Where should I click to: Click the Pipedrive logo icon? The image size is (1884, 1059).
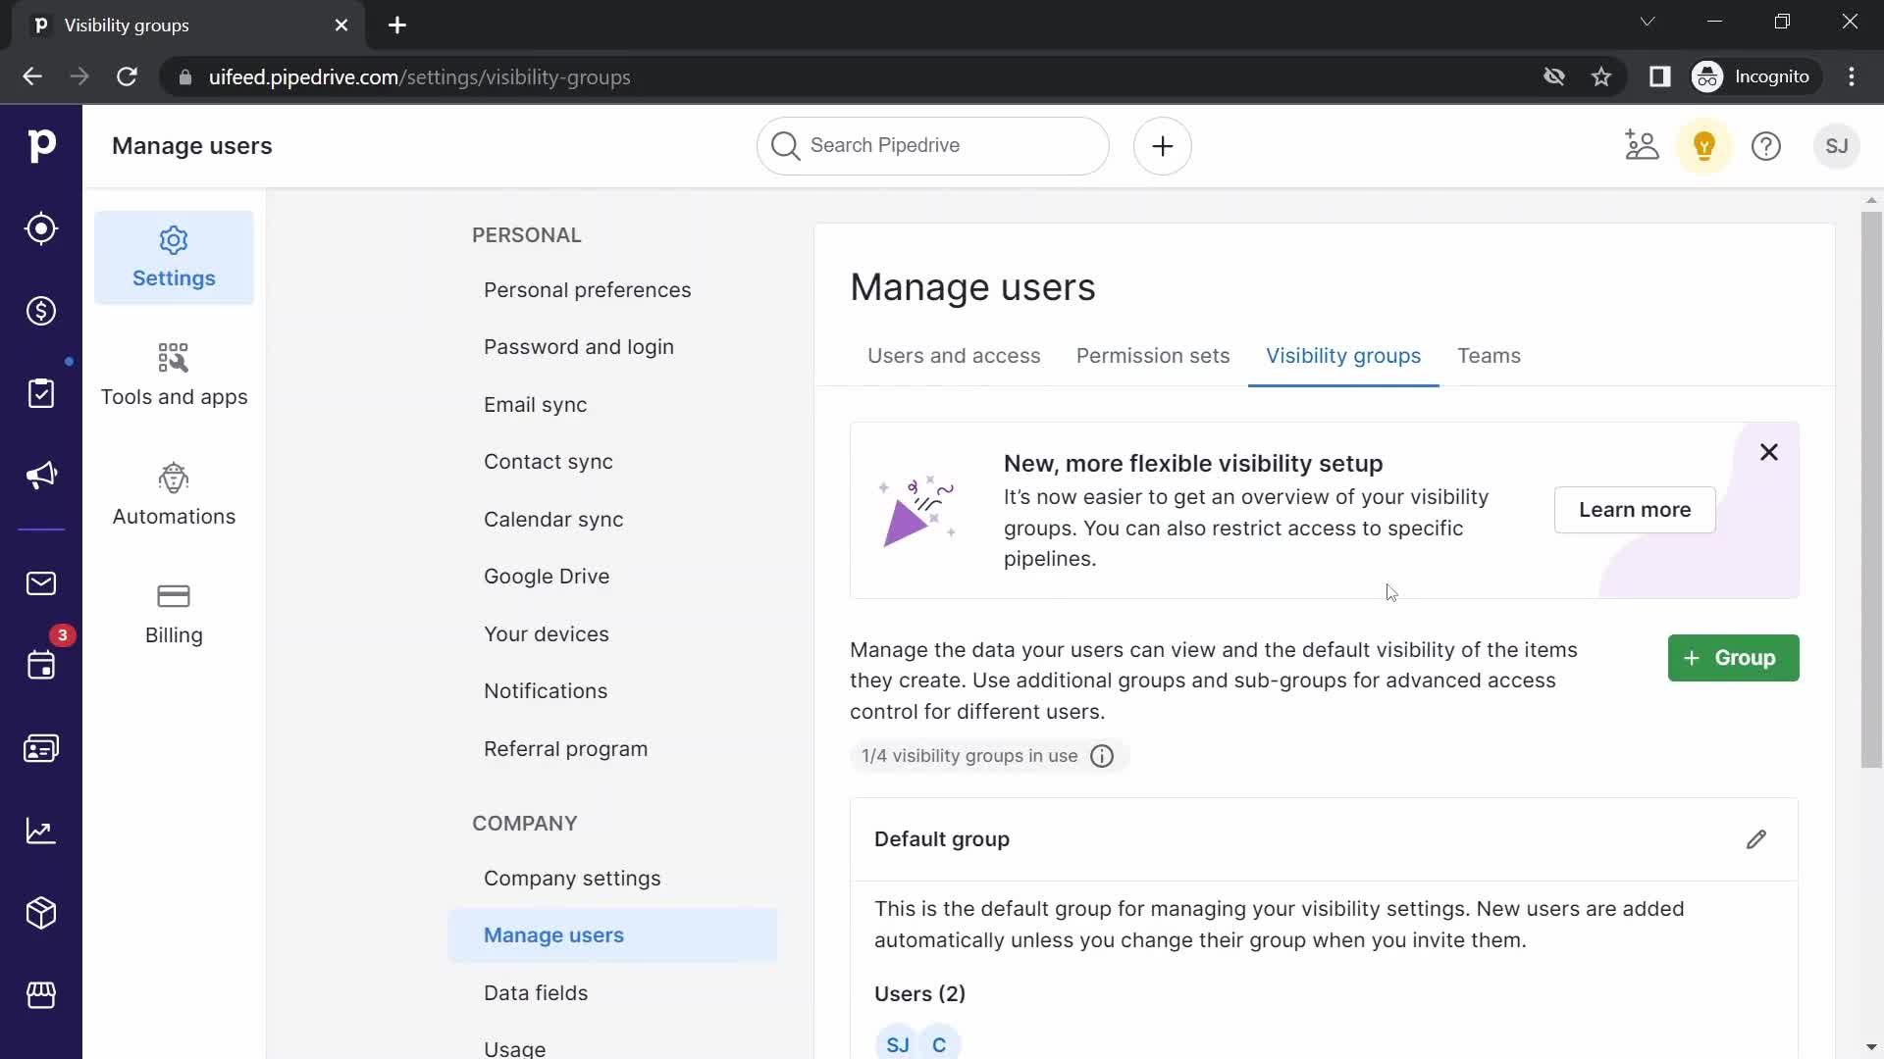click(41, 146)
